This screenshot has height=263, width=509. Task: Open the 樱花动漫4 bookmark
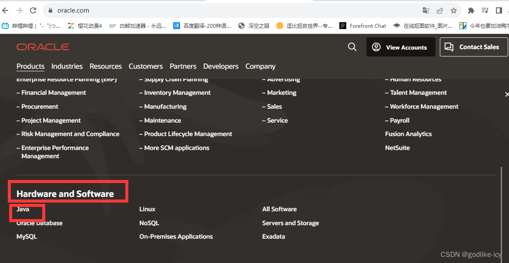[x=85, y=26]
